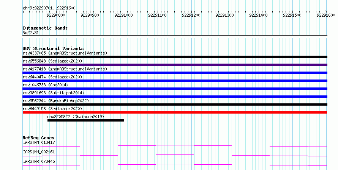Image resolution: width=338 pixels, height=170 pixels.
Task: Click the IARS|NR_073446 gene label
Action: 39,161
